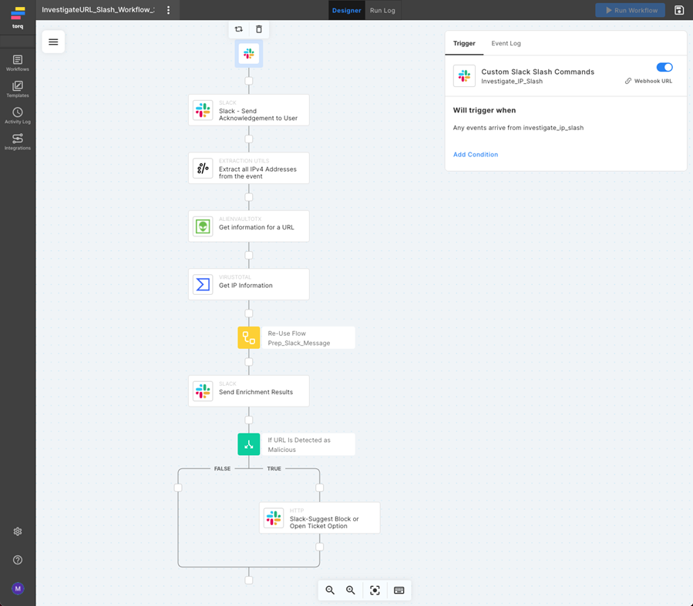Select the Re-Use Flow yellow icon
This screenshot has height=606, width=693.
tap(249, 337)
